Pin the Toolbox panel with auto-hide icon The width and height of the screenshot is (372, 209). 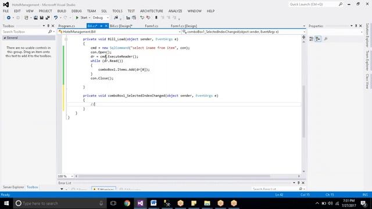click(48, 26)
